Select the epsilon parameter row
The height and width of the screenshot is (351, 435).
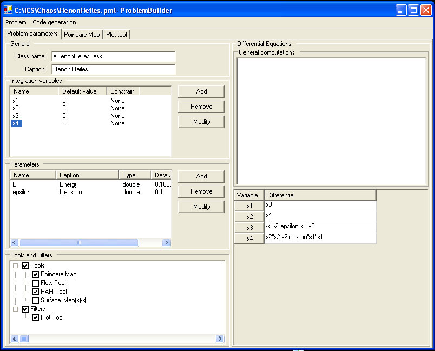click(x=91, y=192)
